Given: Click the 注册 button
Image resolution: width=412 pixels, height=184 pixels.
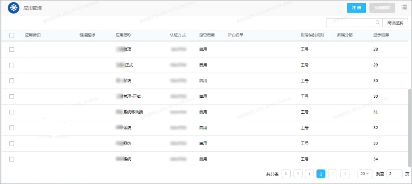Looking at the screenshot, I should point(356,8).
